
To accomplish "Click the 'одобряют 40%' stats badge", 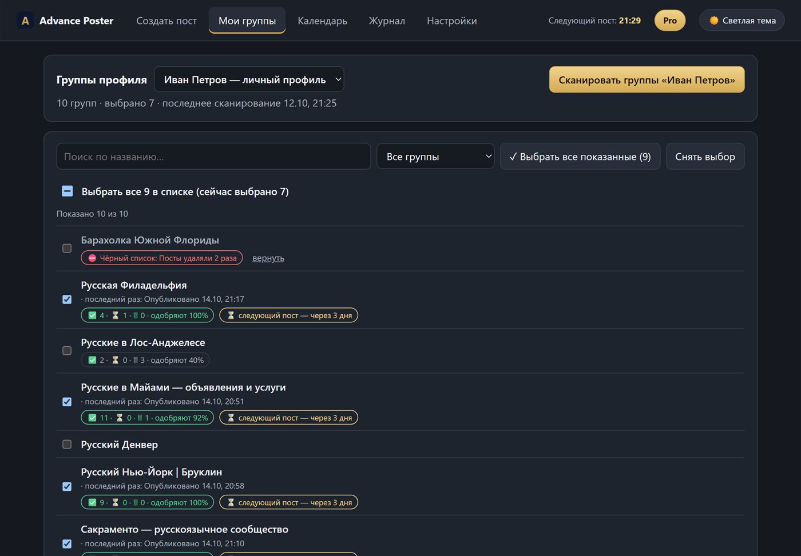I will (145, 360).
